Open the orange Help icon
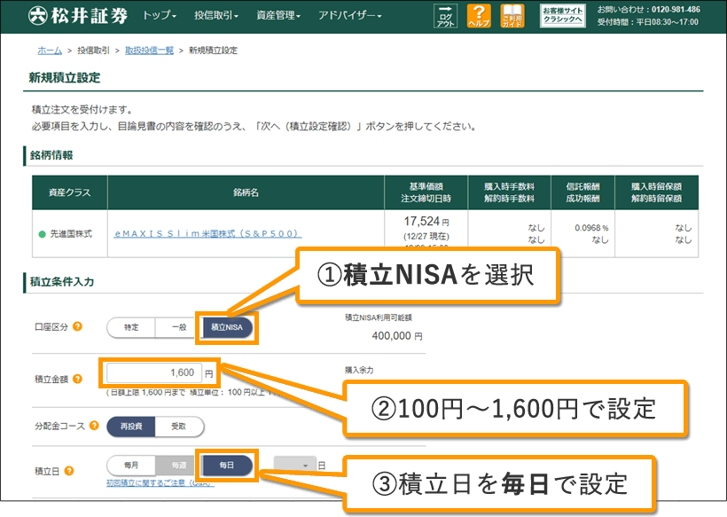The height and width of the screenshot is (517, 727). tap(479, 16)
